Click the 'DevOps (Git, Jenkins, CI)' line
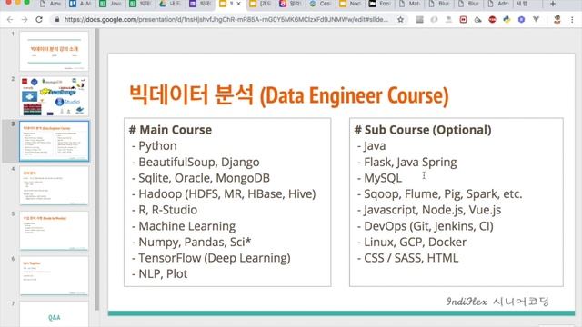This screenshot has width=582, height=327. (x=425, y=226)
